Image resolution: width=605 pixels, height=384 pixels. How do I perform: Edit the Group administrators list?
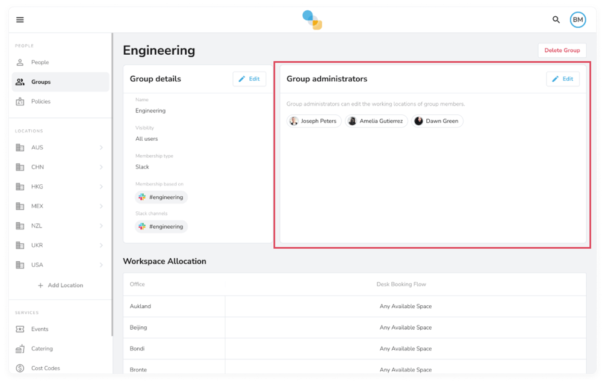pyautogui.click(x=563, y=78)
